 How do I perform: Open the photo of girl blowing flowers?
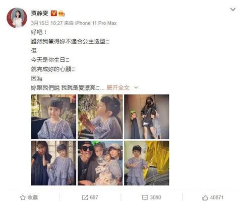pos(100,117)
